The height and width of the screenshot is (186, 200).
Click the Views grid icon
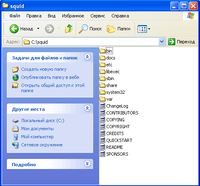pyautogui.click(x=142, y=29)
